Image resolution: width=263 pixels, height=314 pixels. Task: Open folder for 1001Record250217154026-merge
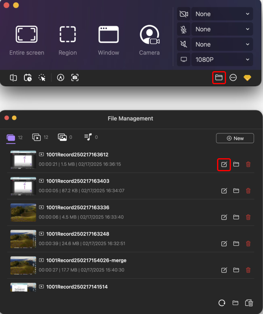coord(236,270)
